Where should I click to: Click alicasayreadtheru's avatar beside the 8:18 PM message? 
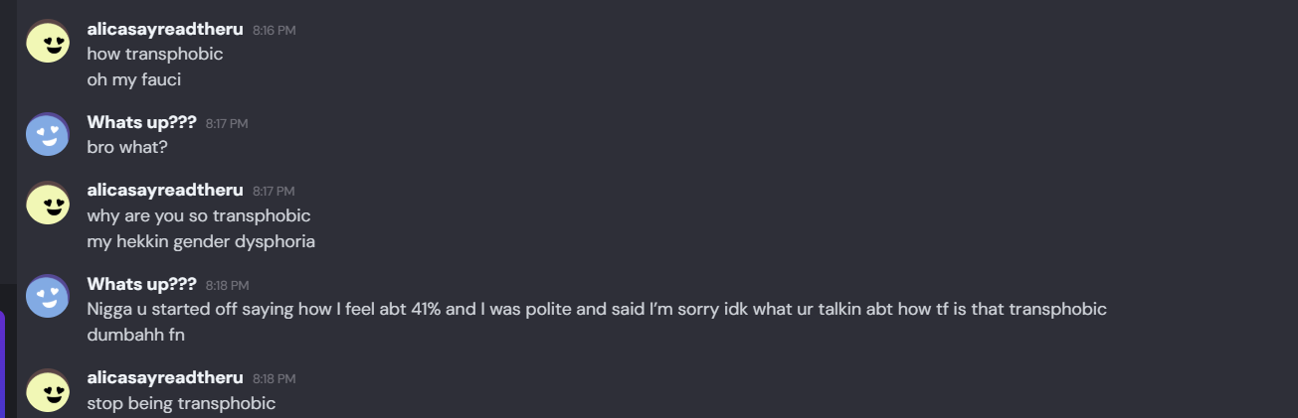[x=48, y=390]
